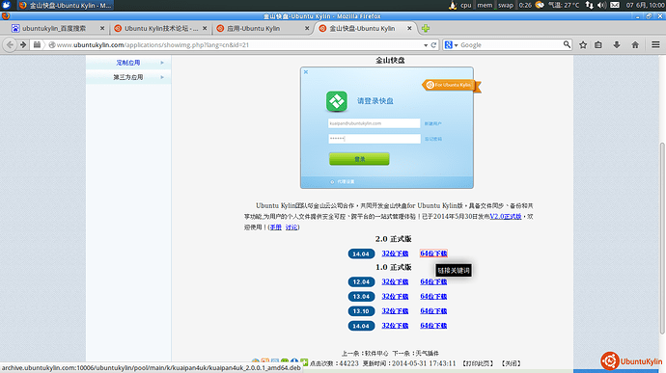The image size is (666, 373).
Task: Click the 12.04 version badge
Action: [x=361, y=281]
